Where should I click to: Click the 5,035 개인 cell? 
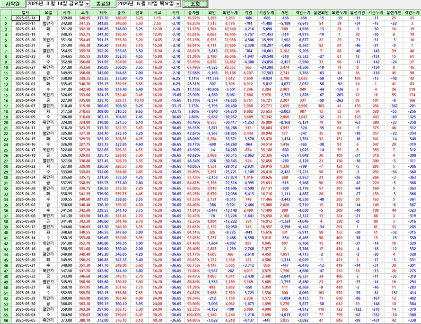(x=285, y=320)
